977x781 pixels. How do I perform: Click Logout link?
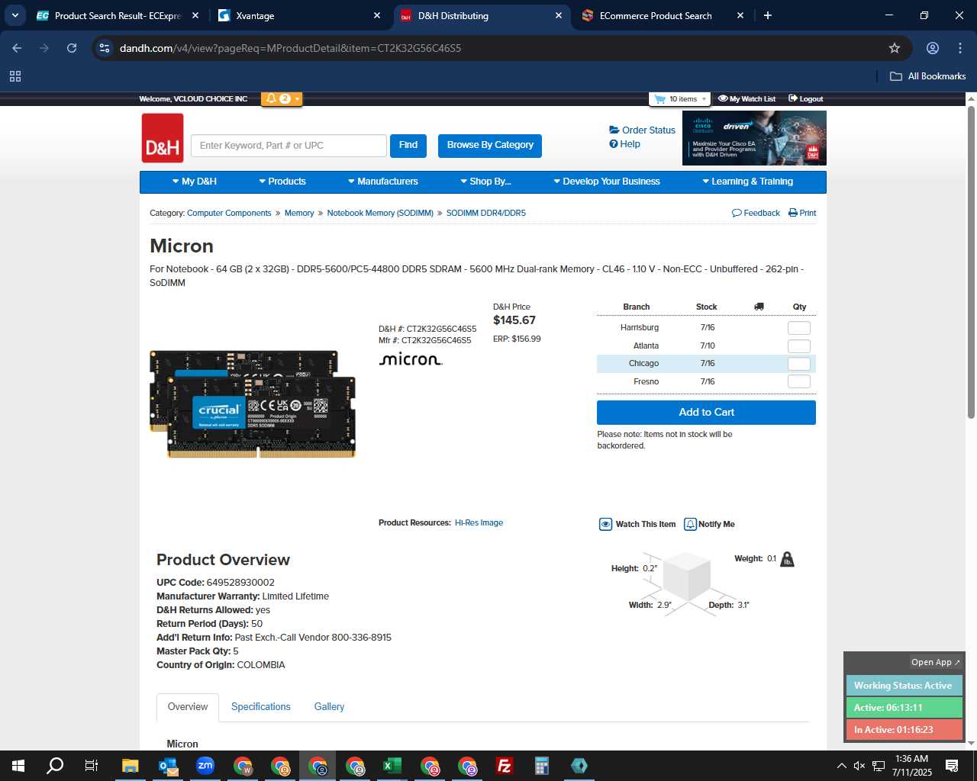point(806,99)
